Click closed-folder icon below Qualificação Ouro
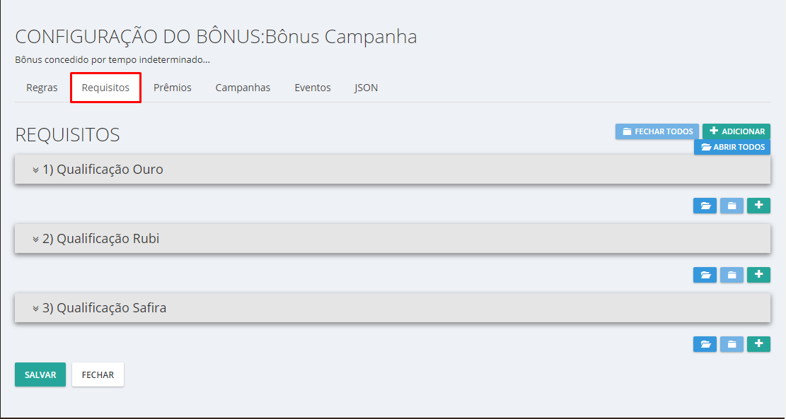This screenshot has height=419, width=786. pyautogui.click(x=732, y=206)
